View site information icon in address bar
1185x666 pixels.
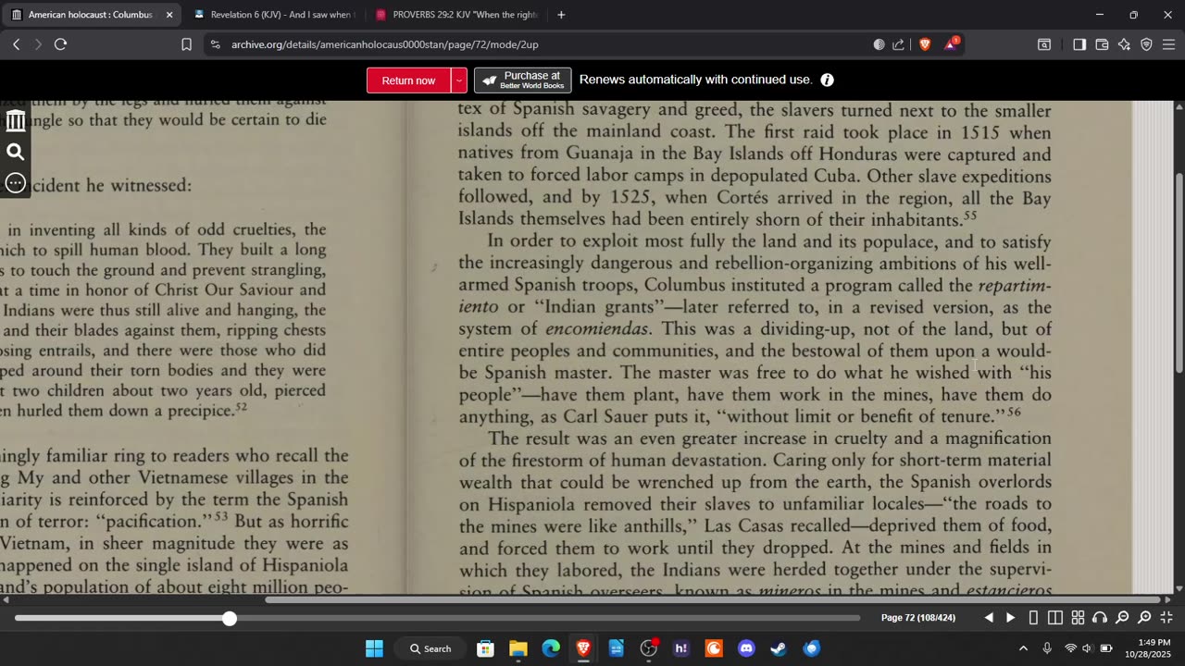pyautogui.click(x=216, y=44)
